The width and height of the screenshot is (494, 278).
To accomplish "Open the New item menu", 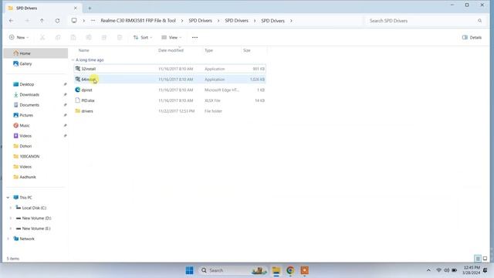I will click(x=19, y=38).
